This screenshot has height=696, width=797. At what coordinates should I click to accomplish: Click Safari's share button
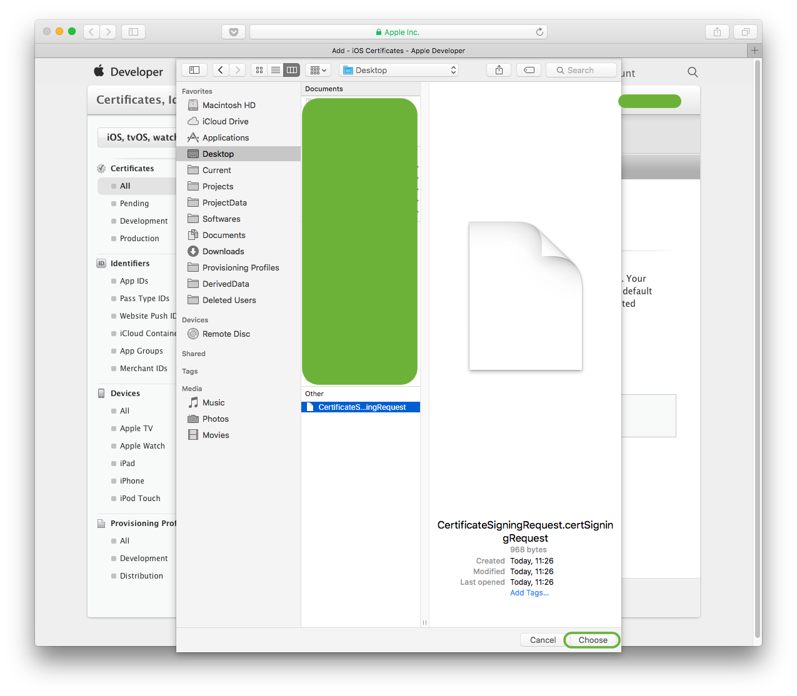point(718,31)
